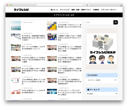Click the gas cylinder stairs thumbnail
This screenshot has width=128, height=108.
pos(52,26)
